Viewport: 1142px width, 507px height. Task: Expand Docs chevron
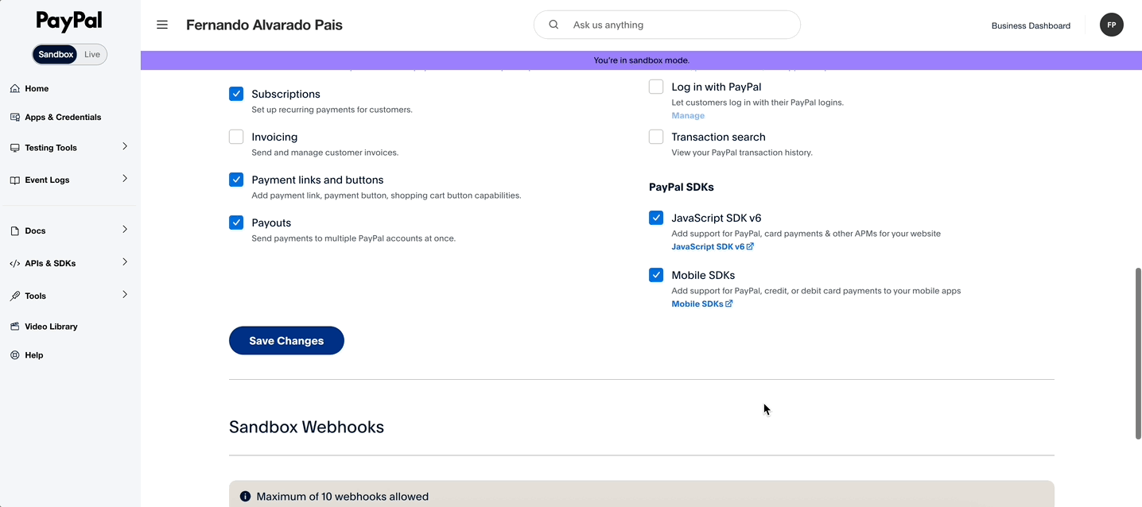click(125, 230)
